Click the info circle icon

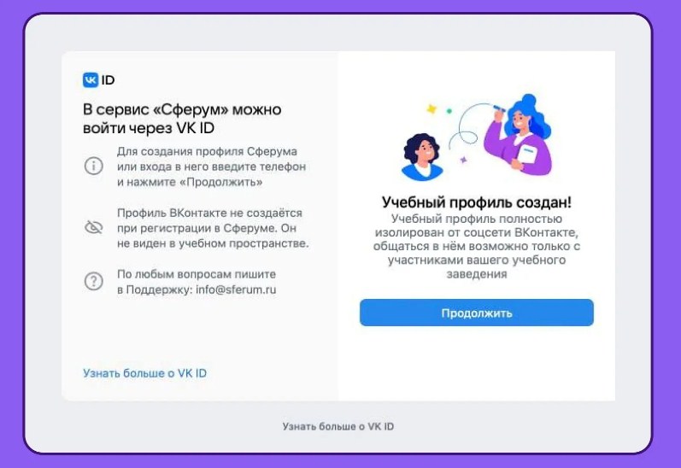[93, 166]
